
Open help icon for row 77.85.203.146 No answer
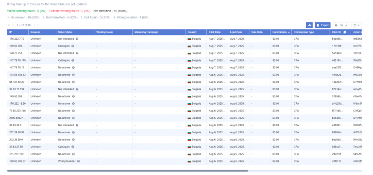coord(73,111)
